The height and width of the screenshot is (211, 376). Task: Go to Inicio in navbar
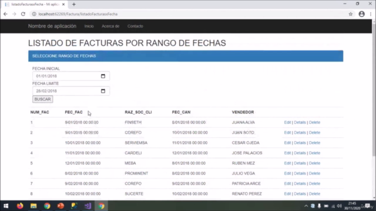89,26
